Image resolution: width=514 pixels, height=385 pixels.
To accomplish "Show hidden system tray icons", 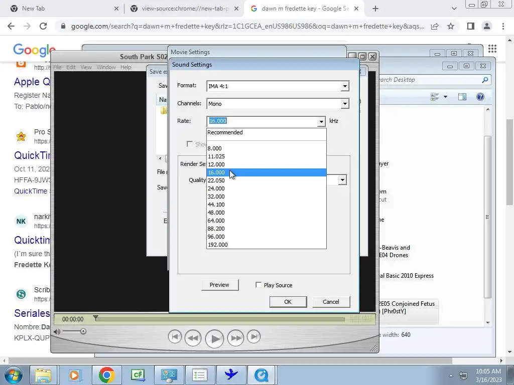I will [x=451, y=376].
